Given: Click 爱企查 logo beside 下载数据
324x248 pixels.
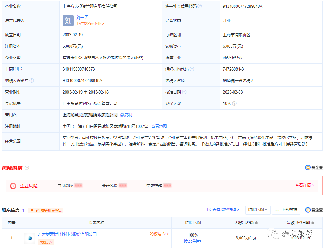Looking at the screenshot, I should coord(314,210).
